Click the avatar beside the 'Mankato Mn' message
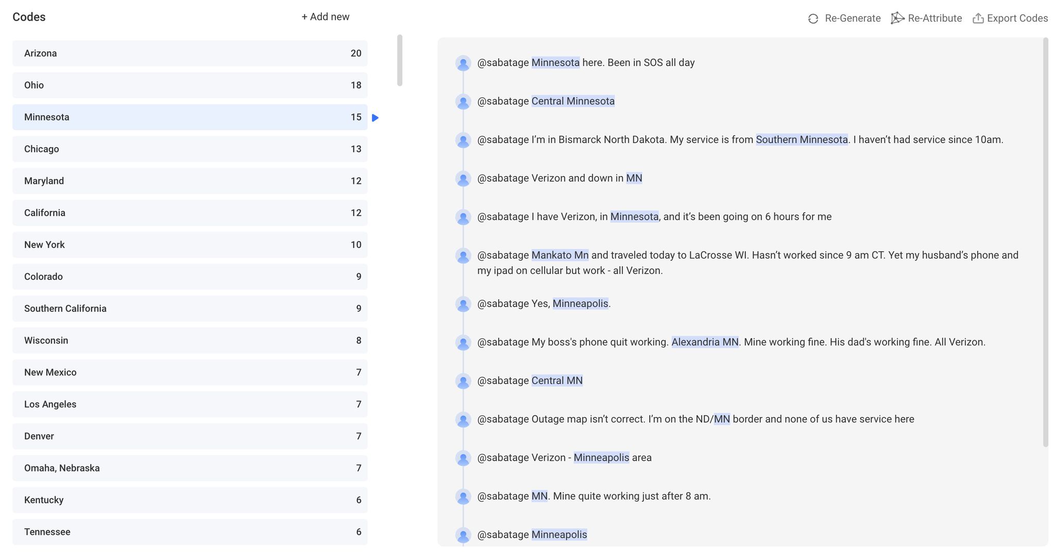 point(463,255)
